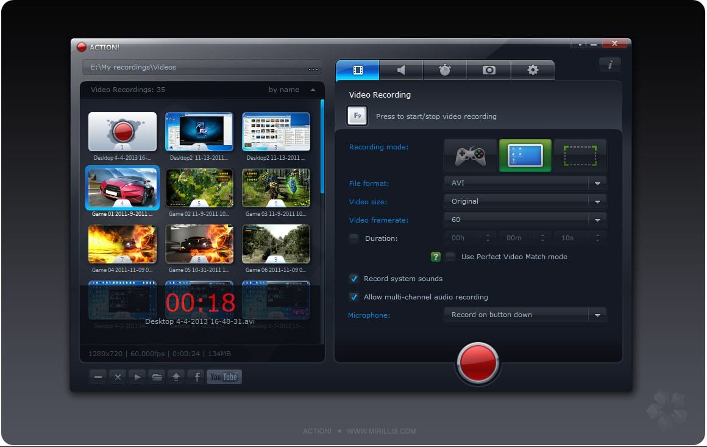Open the recordings folder icon
Image resolution: width=707 pixels, height=447 pixels.
click(157, 377)
